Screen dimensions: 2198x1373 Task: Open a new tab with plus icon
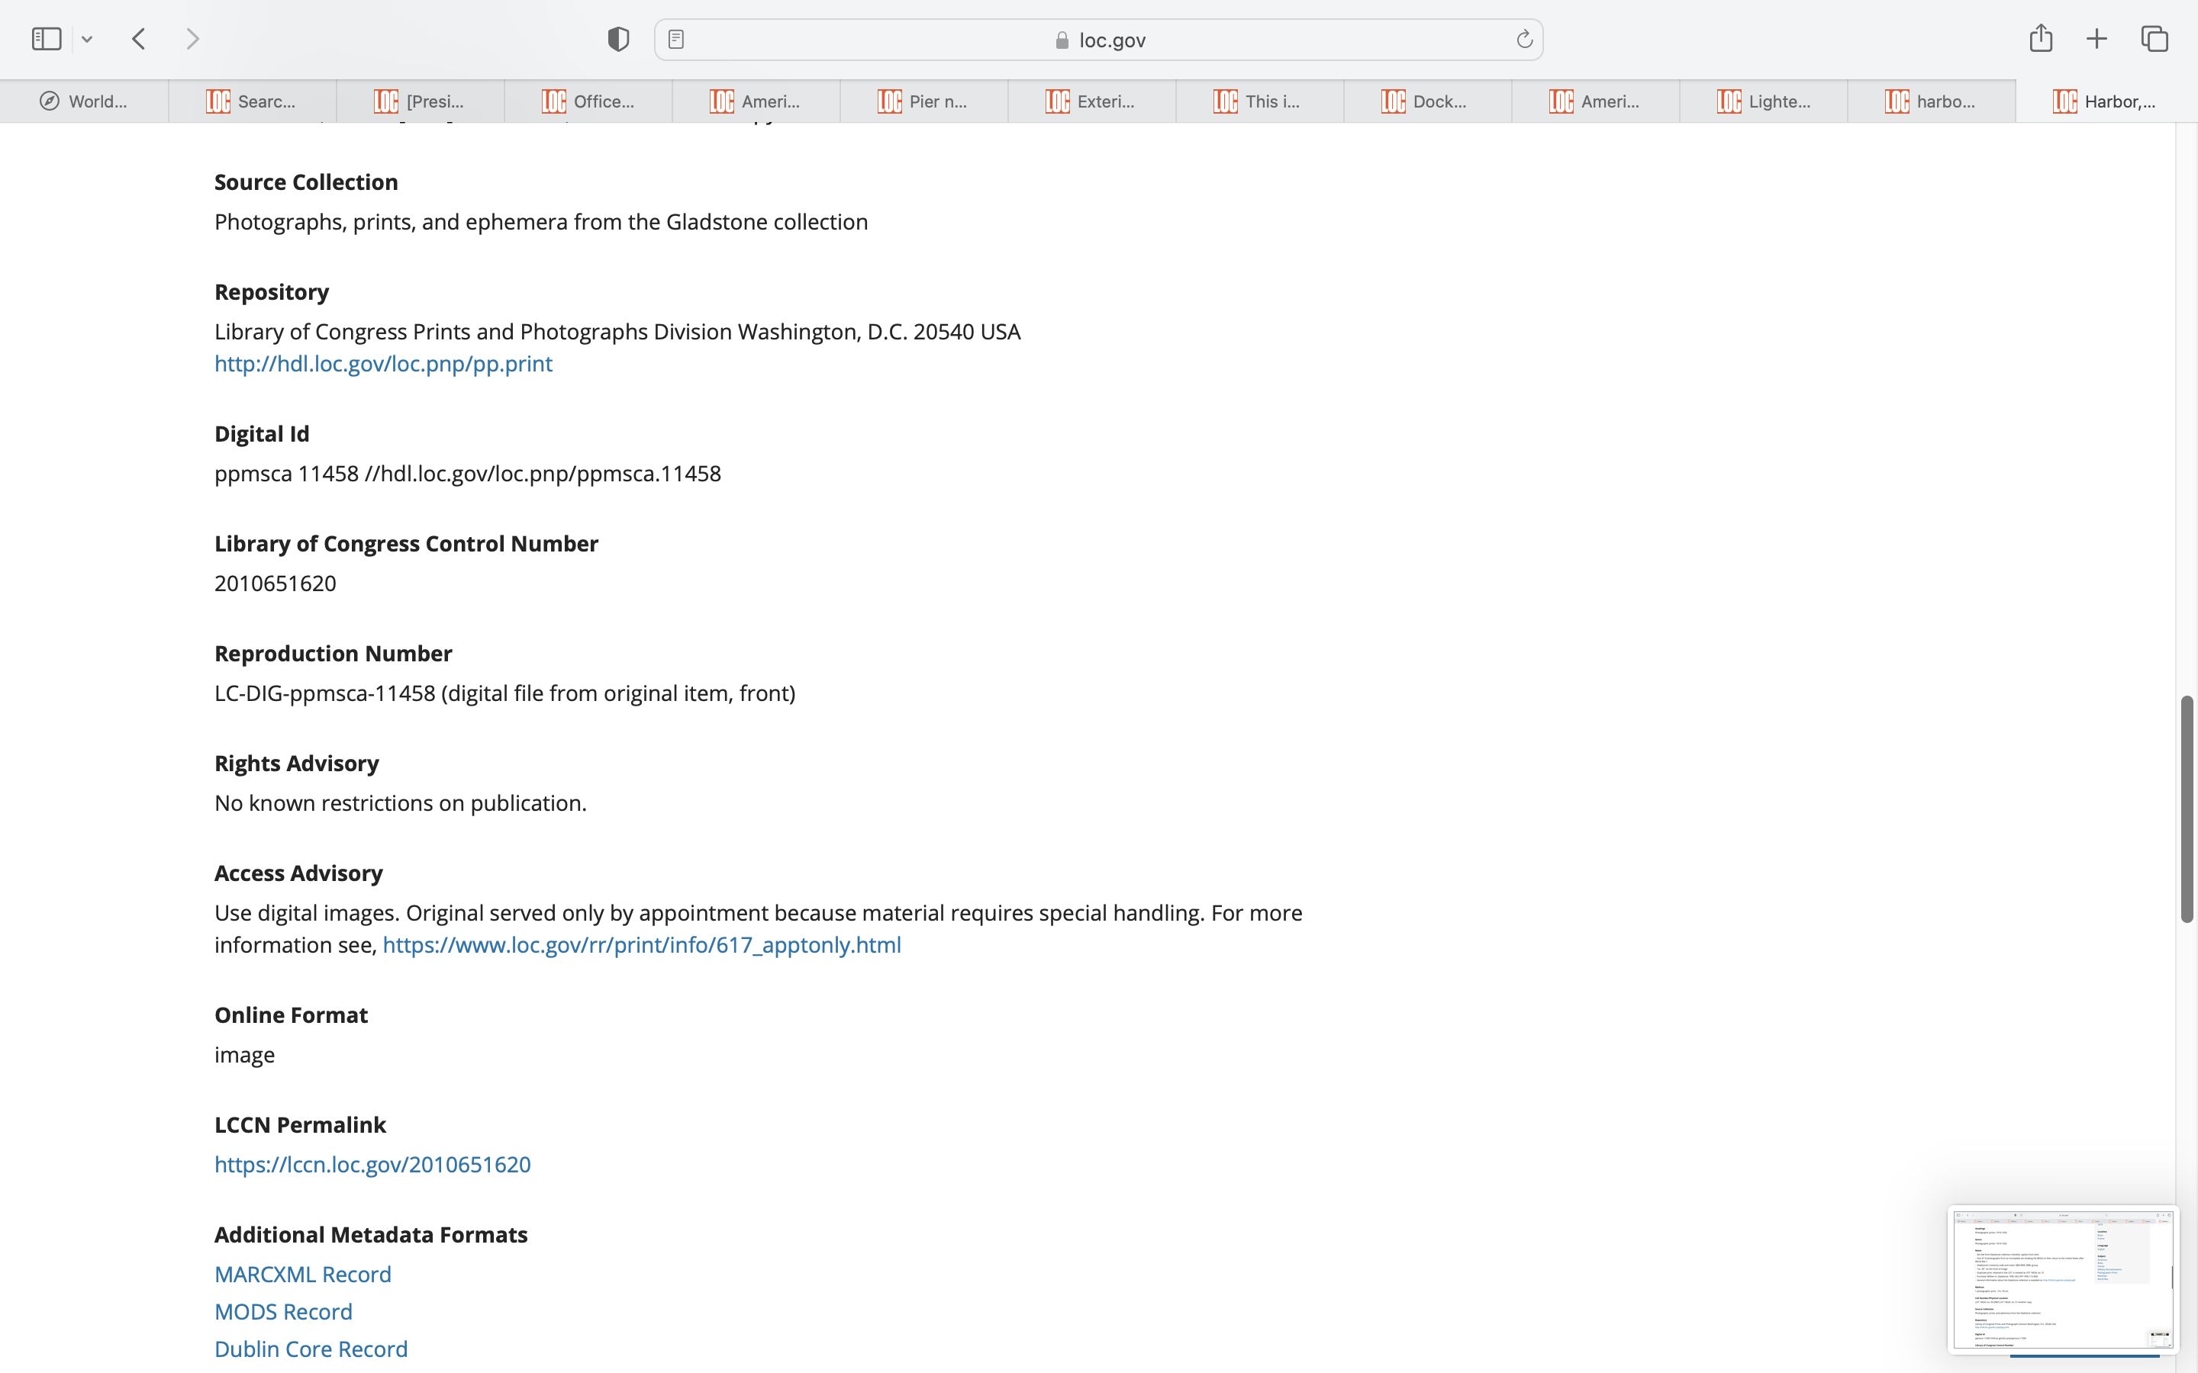[2096, 39]
